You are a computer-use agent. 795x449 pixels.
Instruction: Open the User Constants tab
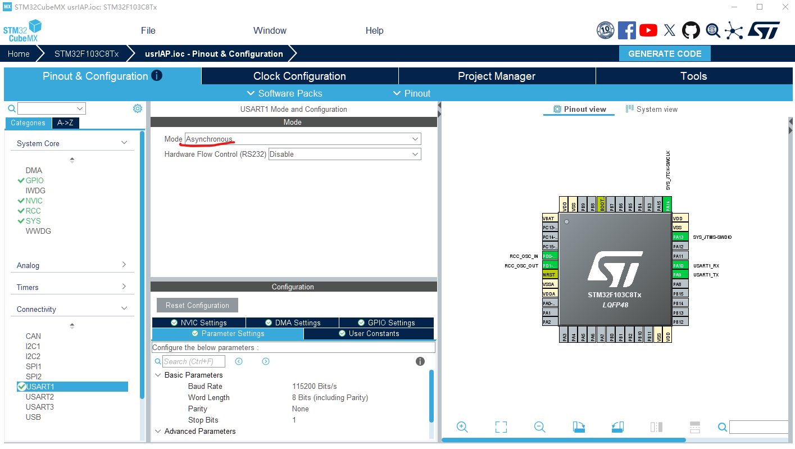(369, 333)
